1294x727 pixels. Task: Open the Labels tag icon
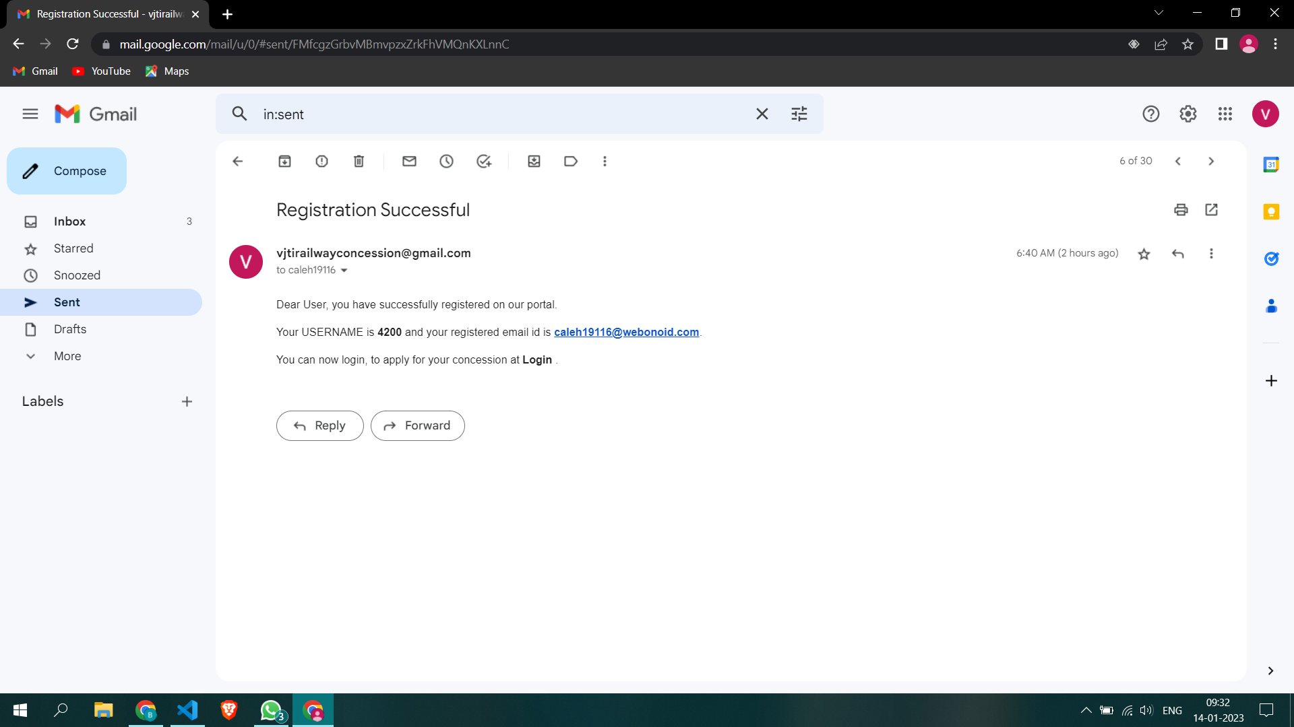tap(571, 161)
